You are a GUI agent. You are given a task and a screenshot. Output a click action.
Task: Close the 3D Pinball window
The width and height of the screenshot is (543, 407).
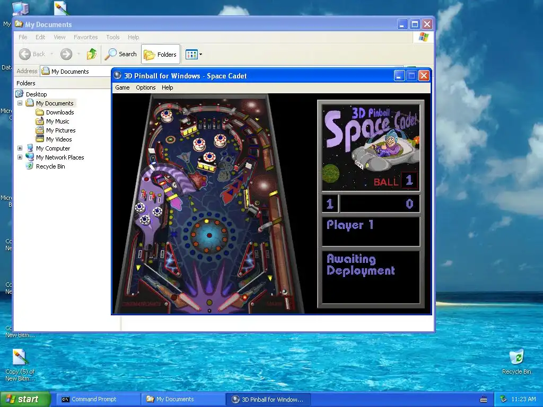tap(424, 75)
